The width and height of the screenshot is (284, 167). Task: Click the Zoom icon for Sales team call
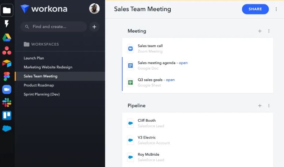point(130,49)
